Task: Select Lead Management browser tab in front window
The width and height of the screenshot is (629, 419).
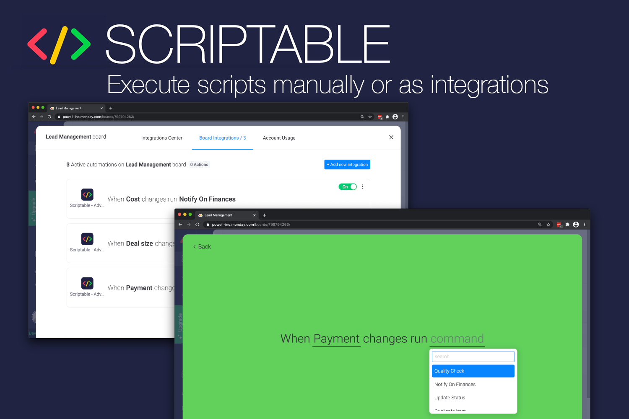Action: pyautogui.click(x=228, y=215)
